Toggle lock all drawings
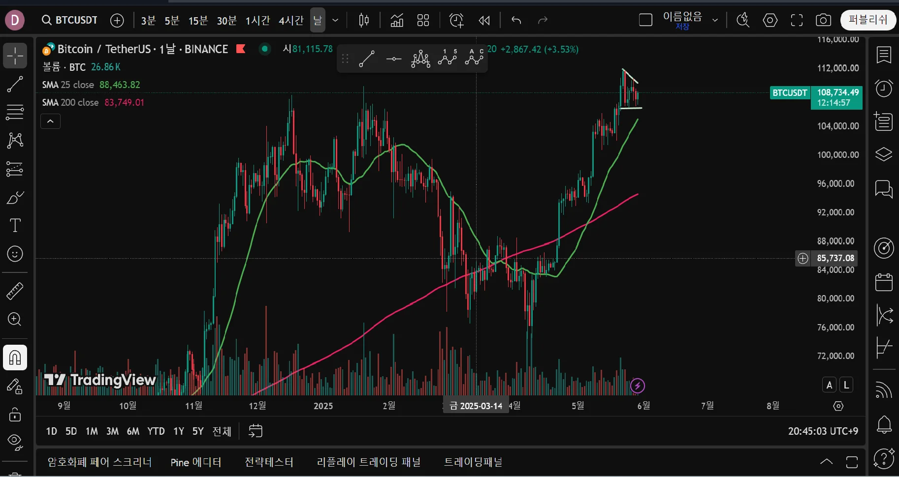This screenshot has height=477, width=899. click(x=15, y=415)
